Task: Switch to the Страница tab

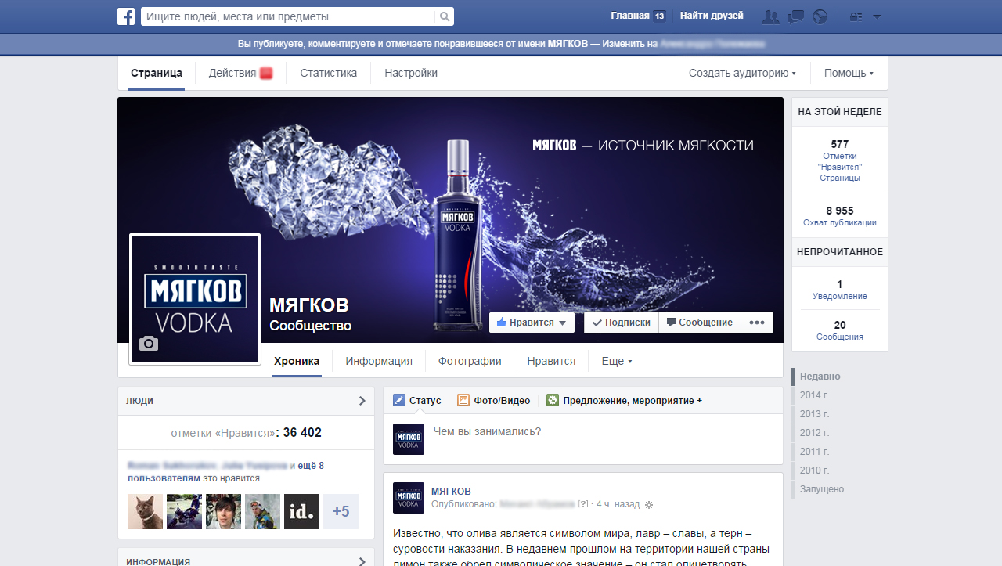Action: point(157,73)
